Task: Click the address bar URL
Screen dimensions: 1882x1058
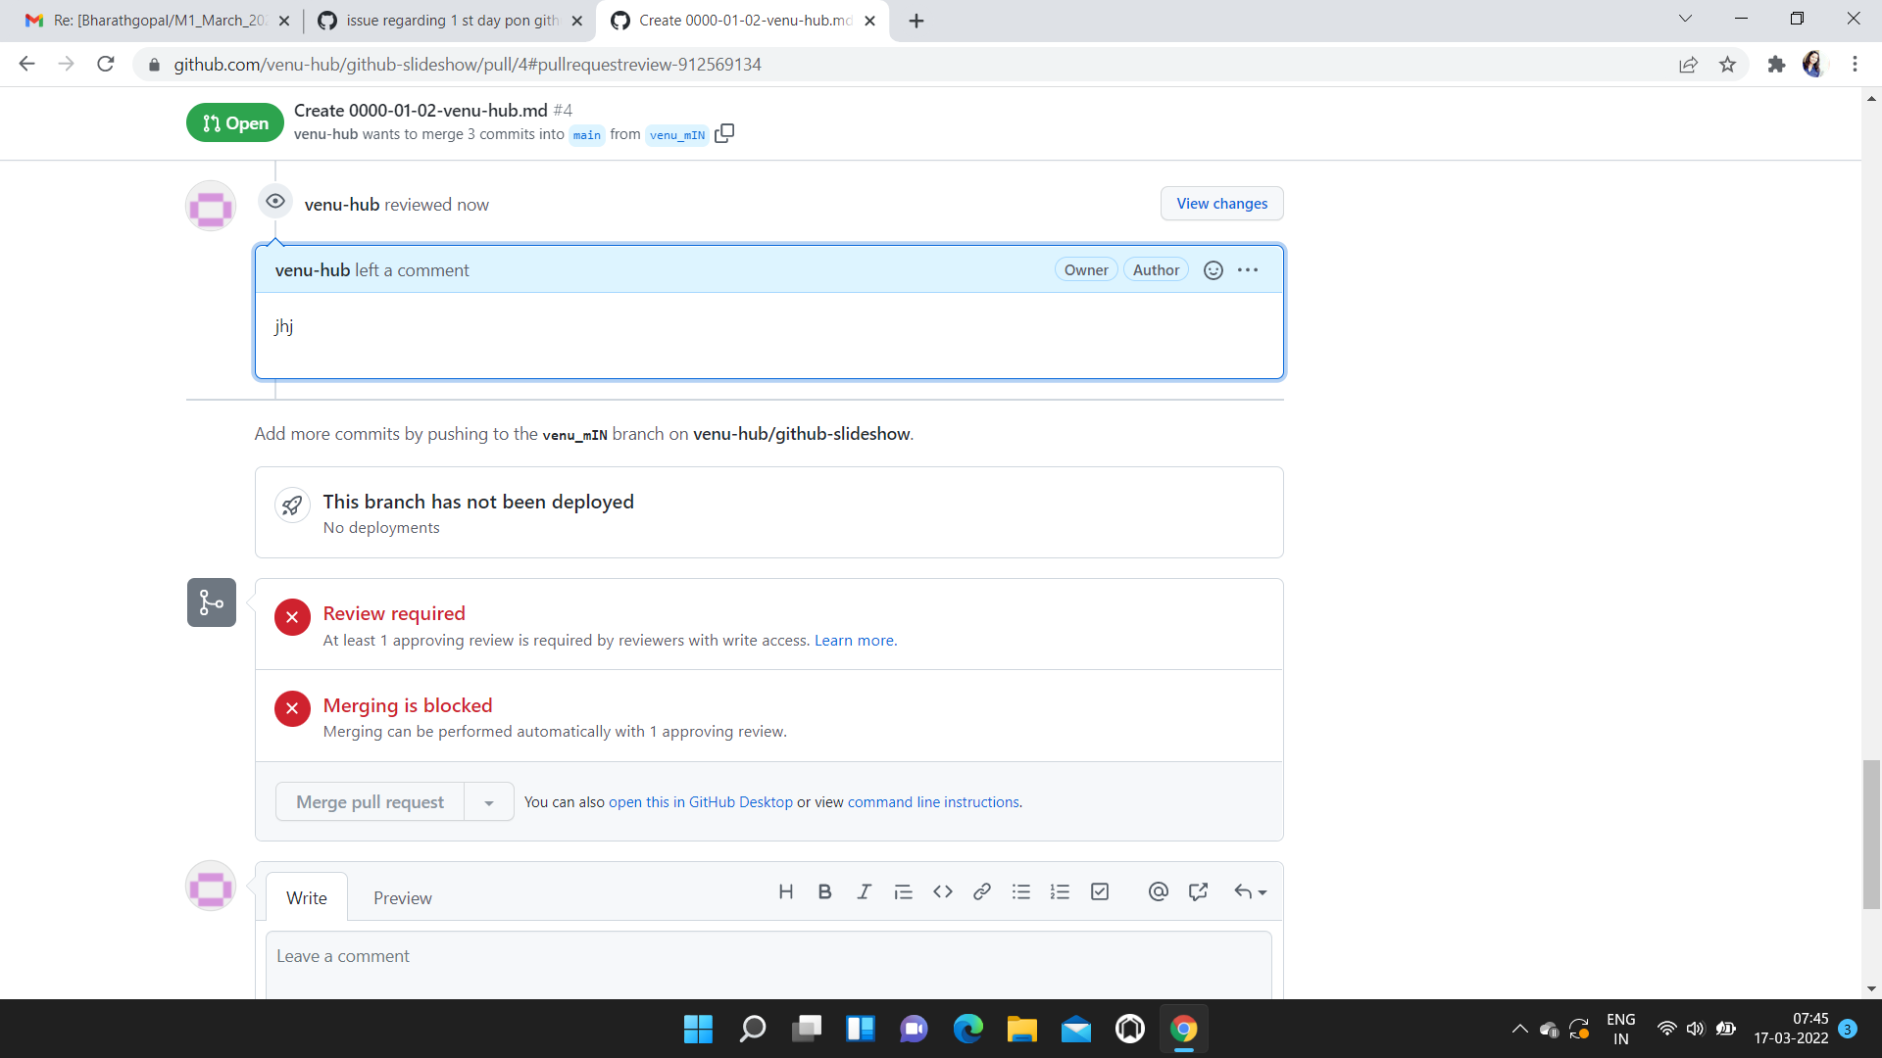Action: tap(468, 65)
